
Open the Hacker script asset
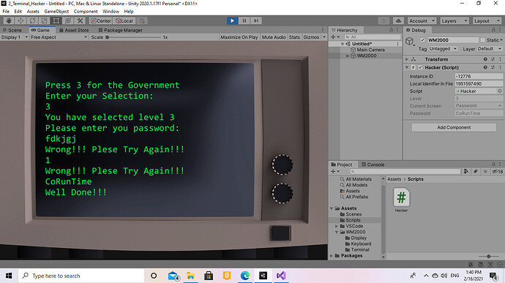(401, 200)
